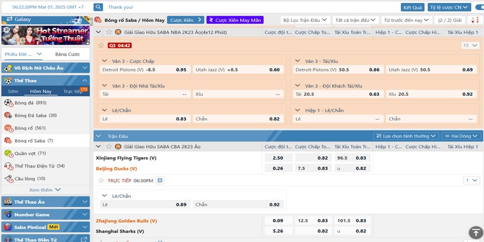484x242 pixels.
Task: Expand the Tỷ lệ cược CN dropdown
Action: click(x=448, y=7)
